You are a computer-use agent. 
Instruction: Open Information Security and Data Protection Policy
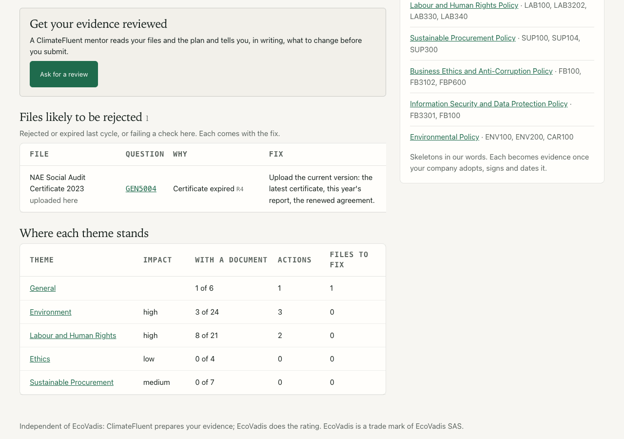[489, 103]
